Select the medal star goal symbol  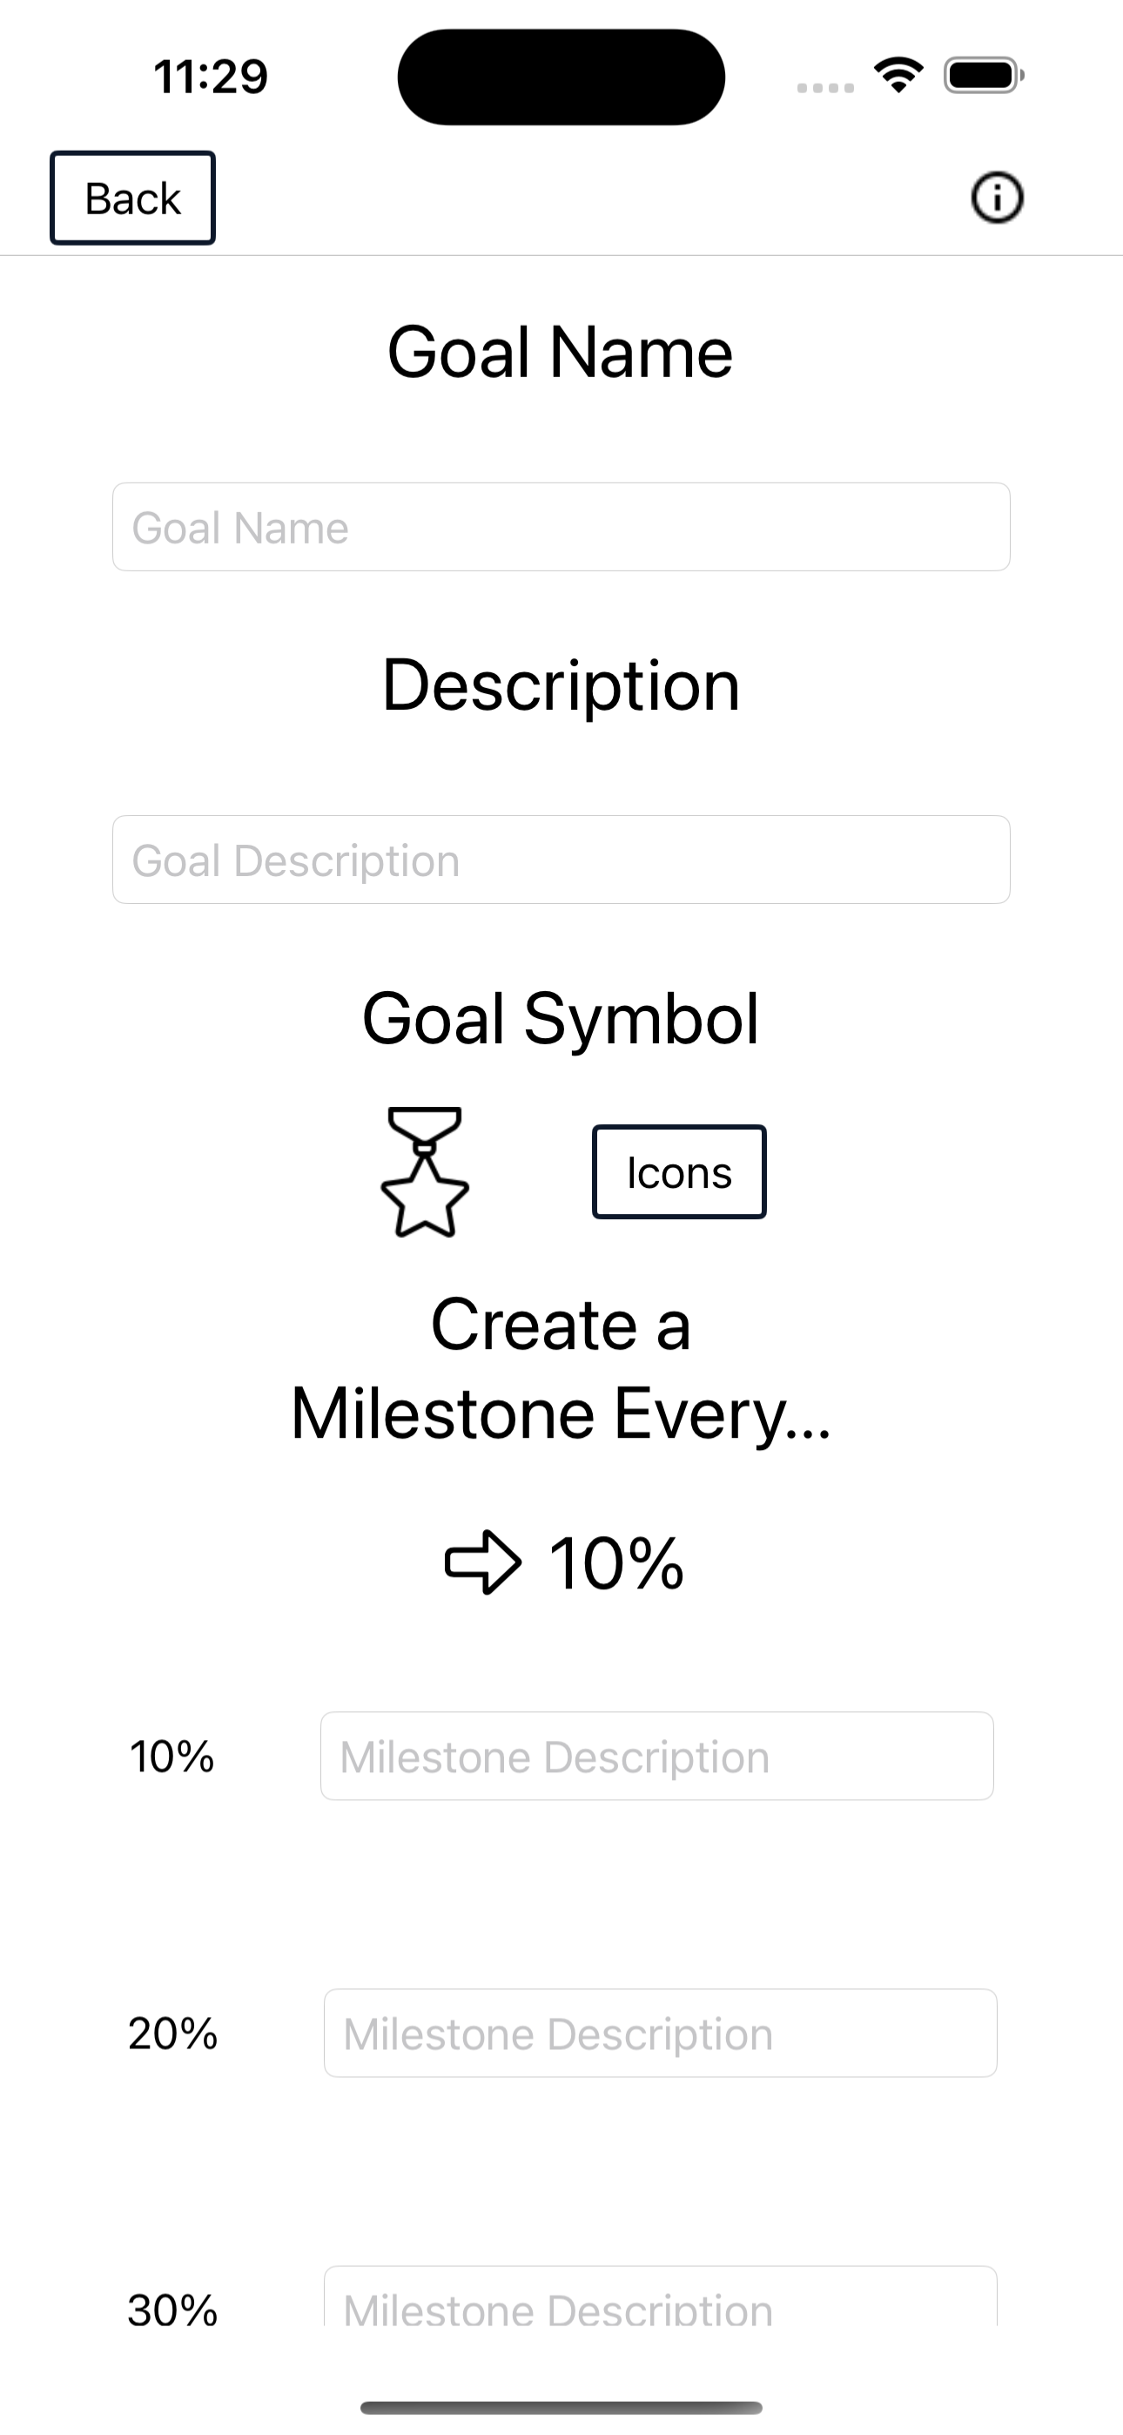[x=425, y=1172]
